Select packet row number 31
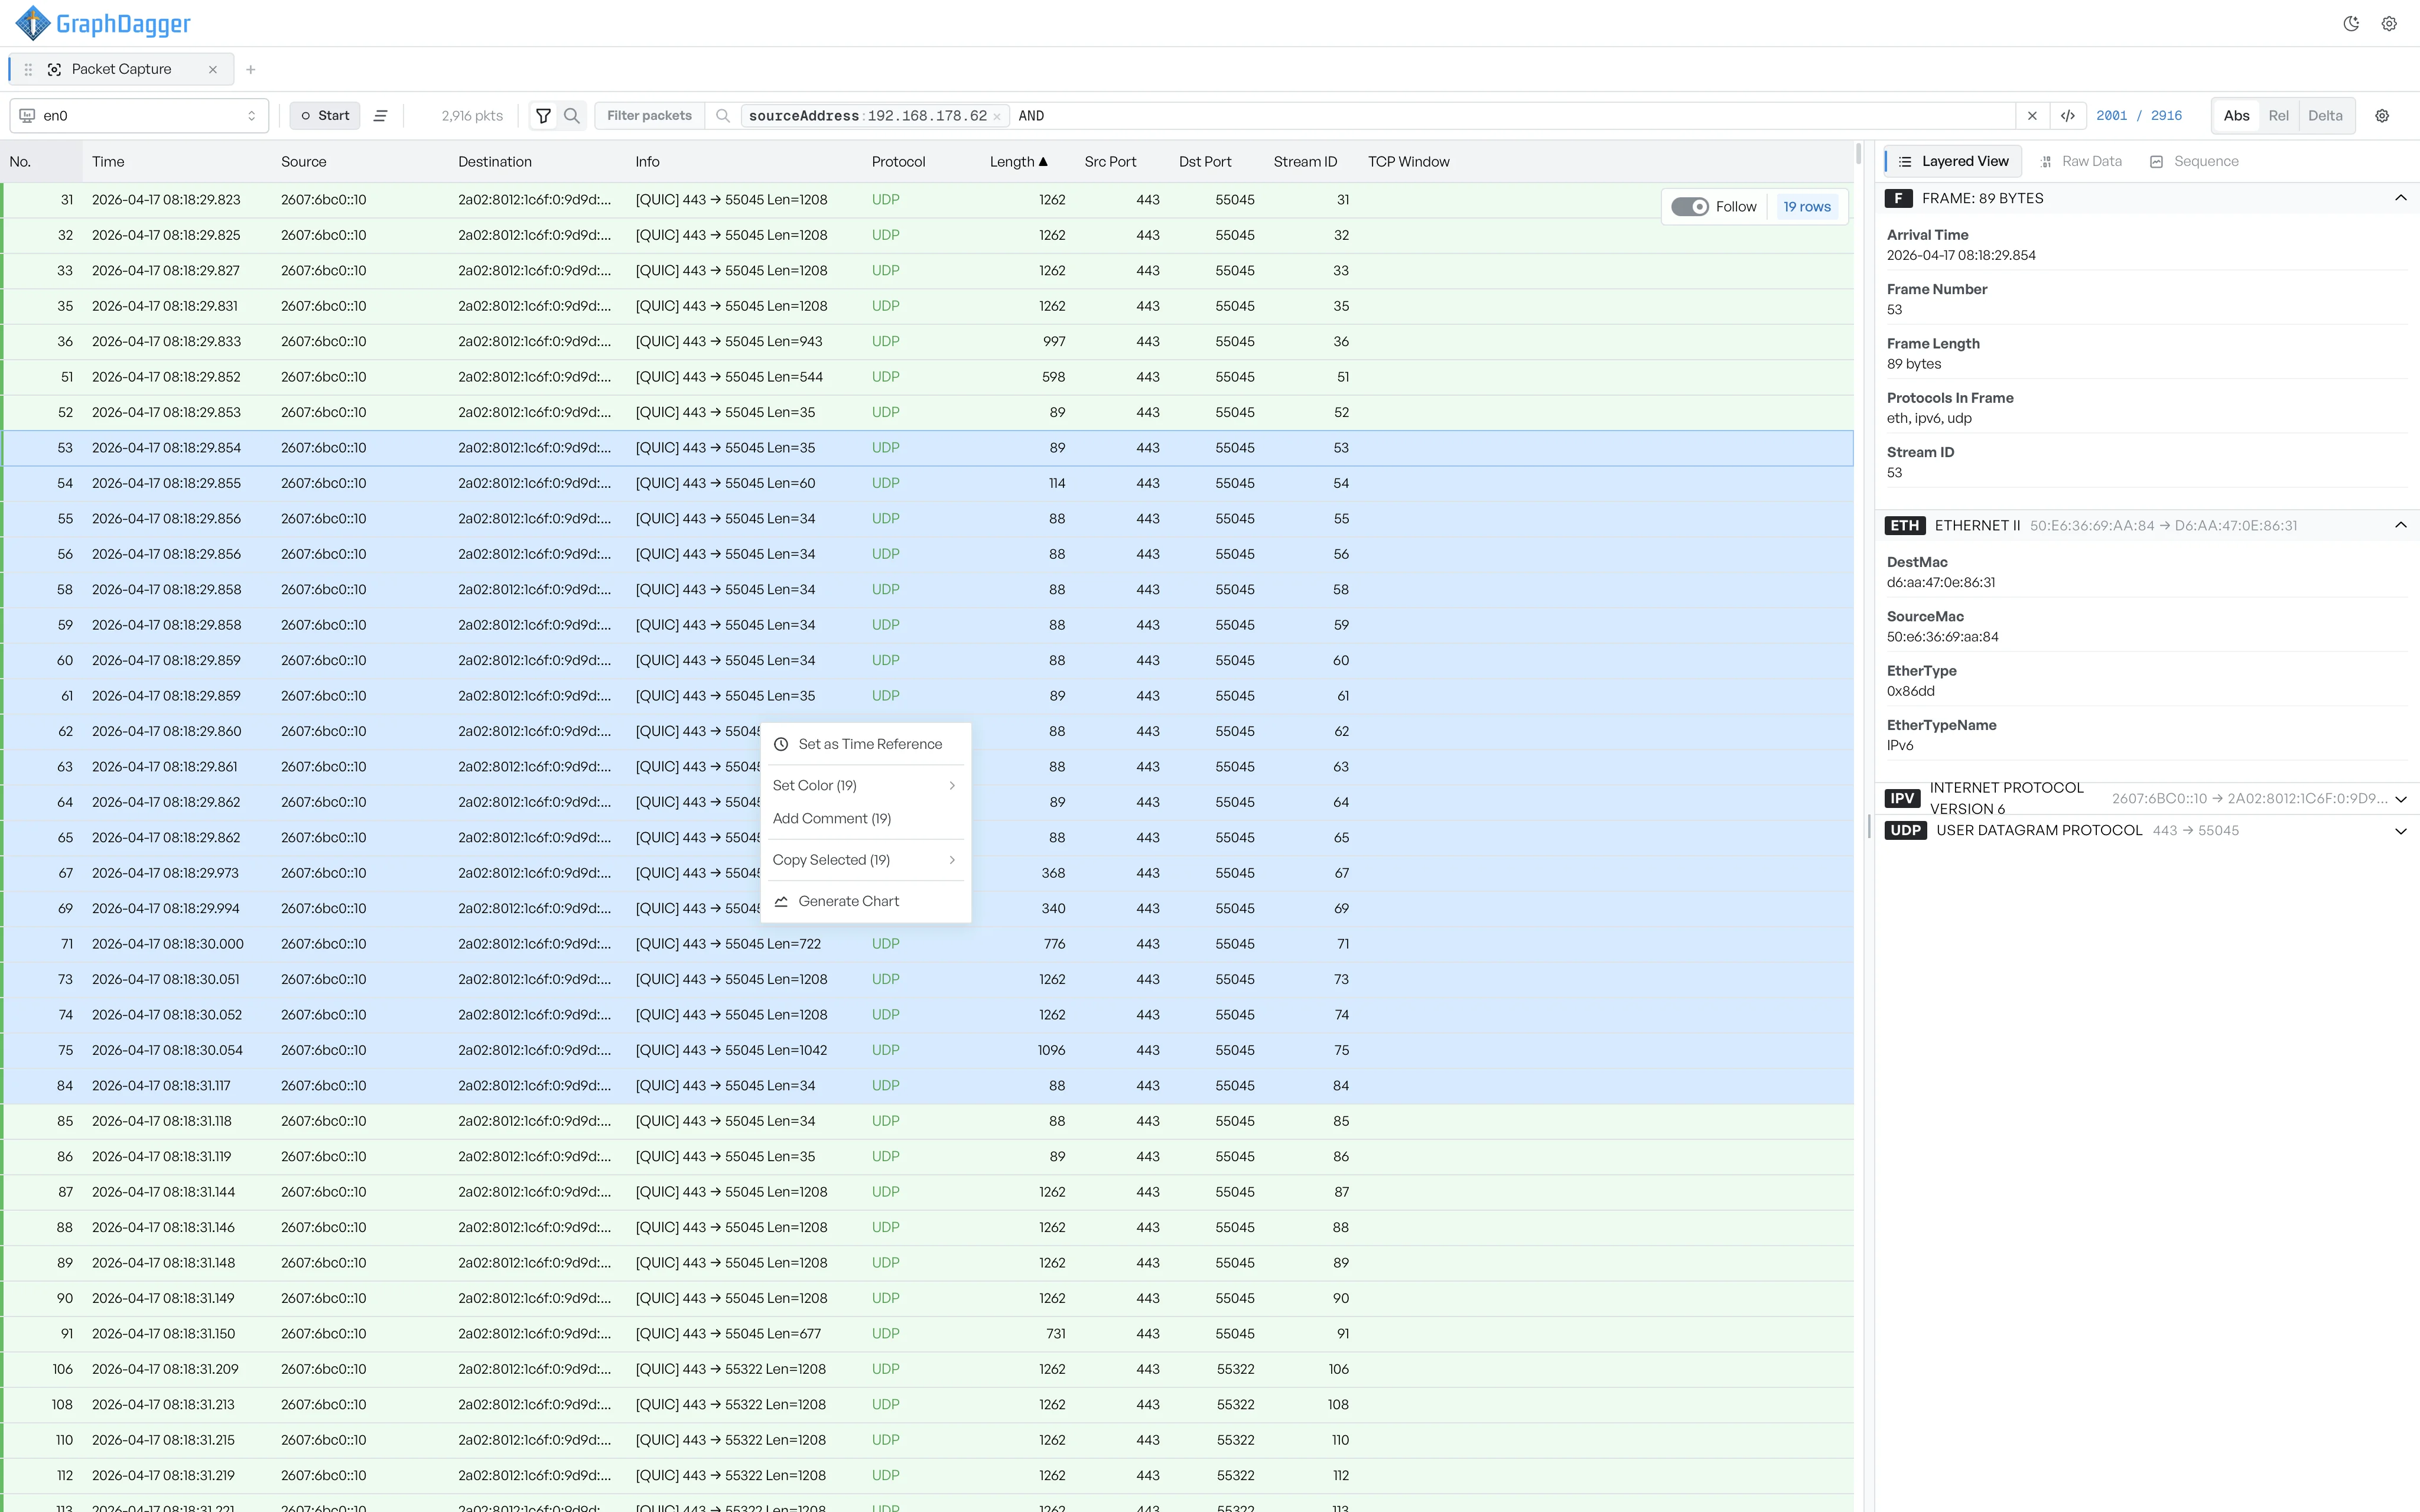The height and width of the screenshot is (1512, 2420). [x=927, y=200]
